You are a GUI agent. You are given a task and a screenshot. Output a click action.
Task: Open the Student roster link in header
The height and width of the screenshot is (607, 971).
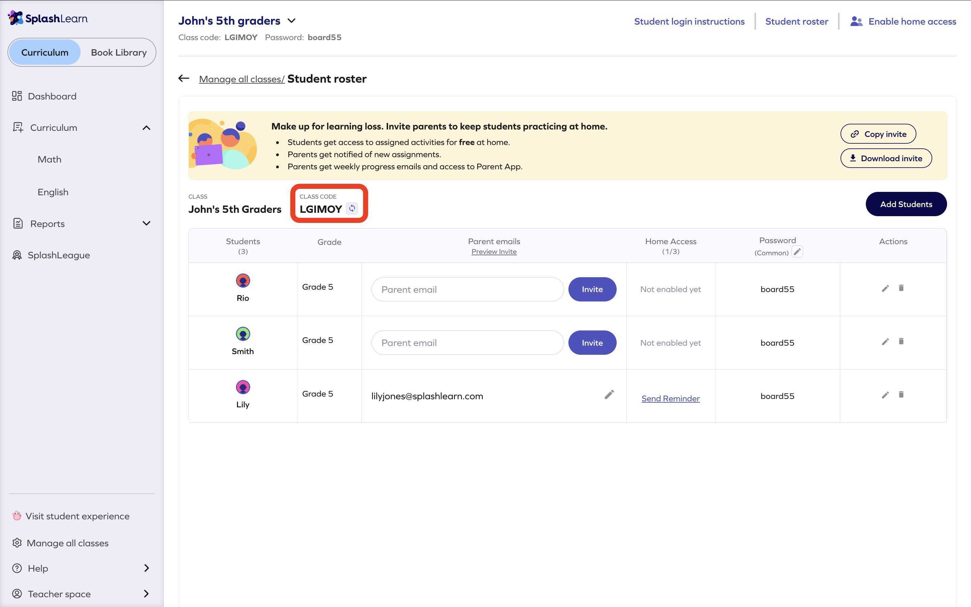796,21
